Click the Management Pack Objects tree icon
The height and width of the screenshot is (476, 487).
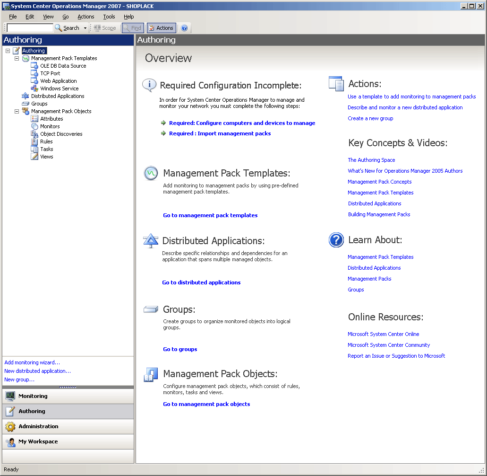(26, 111)
